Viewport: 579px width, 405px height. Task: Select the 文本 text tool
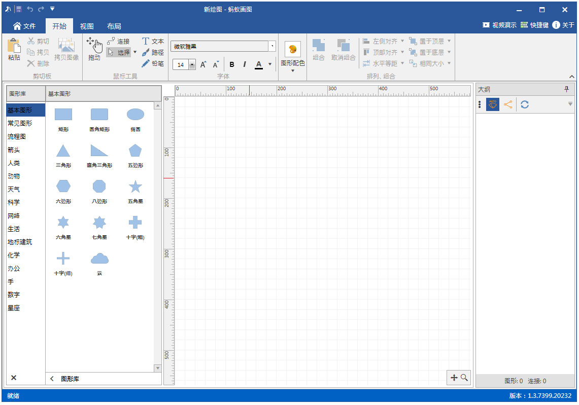click(x=153, y=42)
